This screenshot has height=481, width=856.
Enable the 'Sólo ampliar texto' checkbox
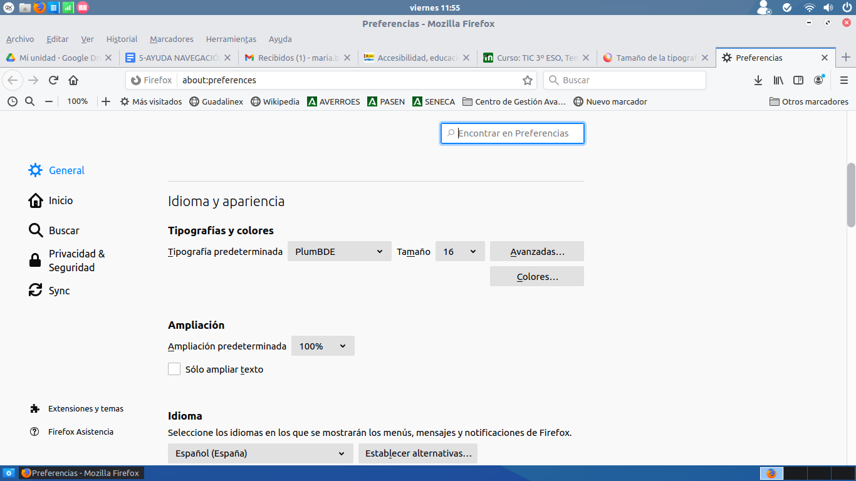(x=174, y=370)
